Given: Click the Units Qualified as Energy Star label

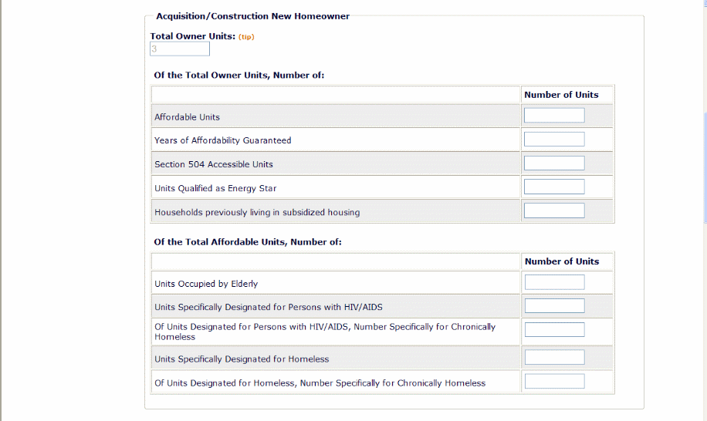Looking at the screenshot, I should [215, 188].
